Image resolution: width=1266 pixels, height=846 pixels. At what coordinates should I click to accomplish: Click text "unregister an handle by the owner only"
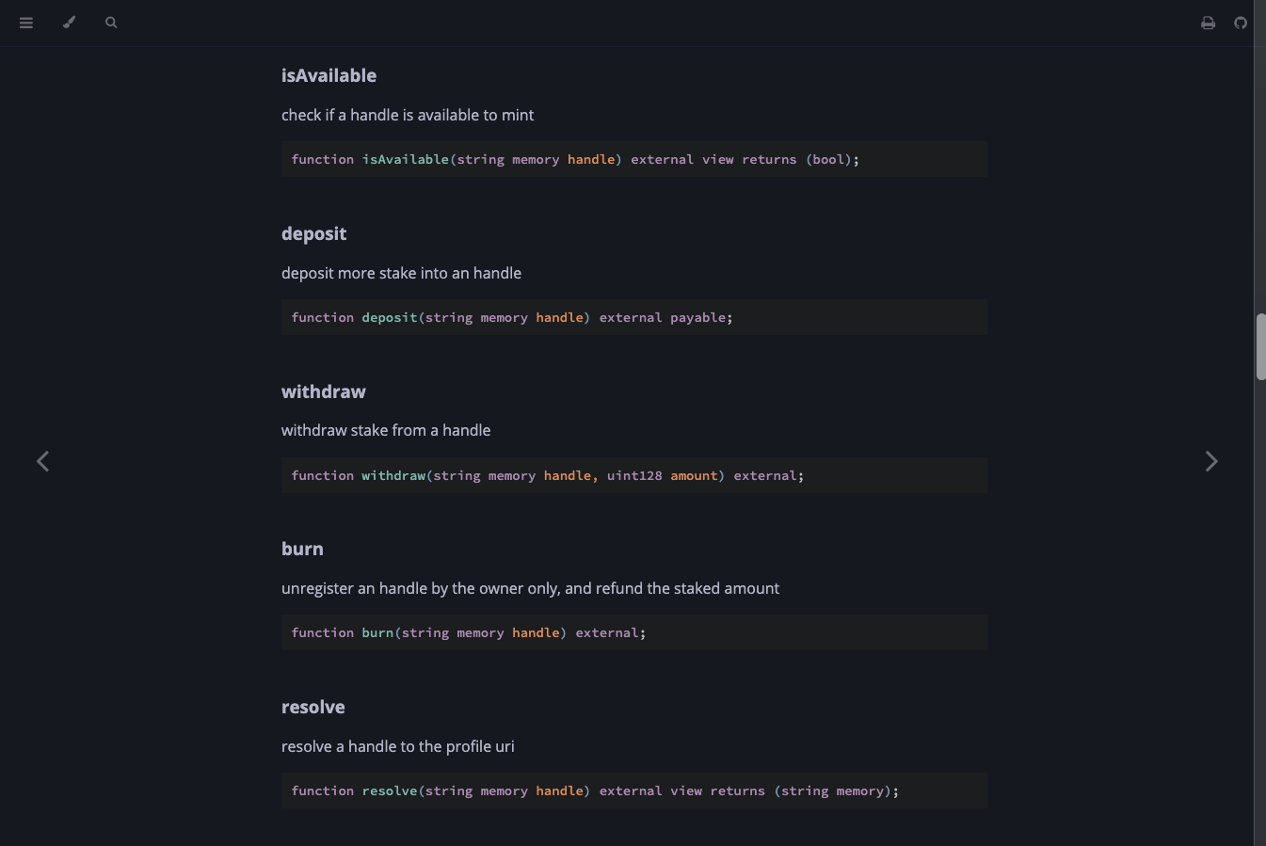click(421, 588)
